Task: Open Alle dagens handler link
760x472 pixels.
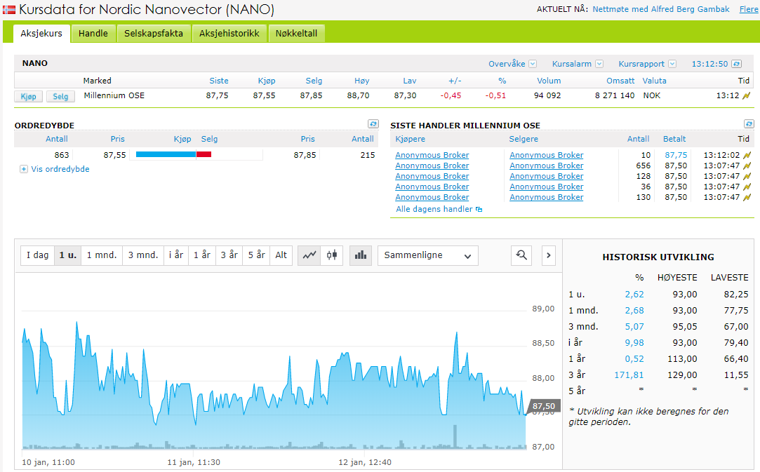Action: [434, 209]
